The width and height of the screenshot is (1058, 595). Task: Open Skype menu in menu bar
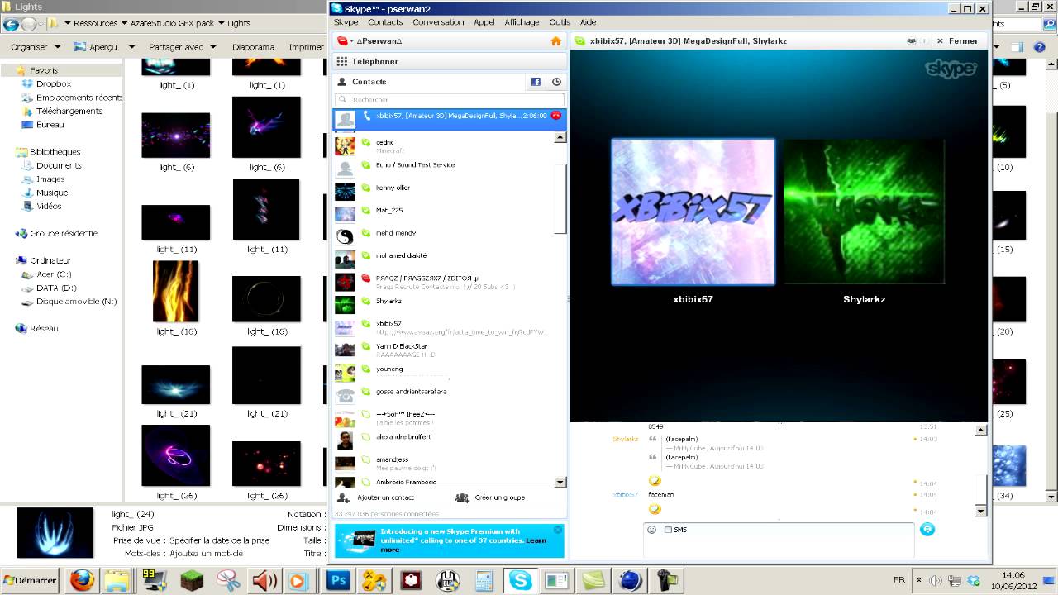346,22
